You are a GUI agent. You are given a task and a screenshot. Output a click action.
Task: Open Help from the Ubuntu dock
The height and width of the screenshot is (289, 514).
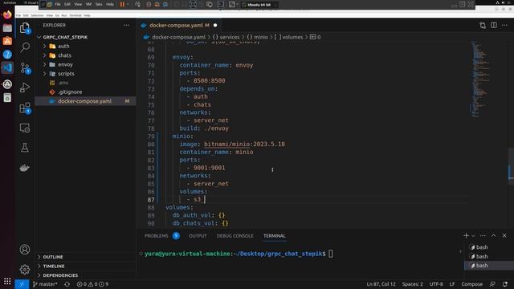7,55
